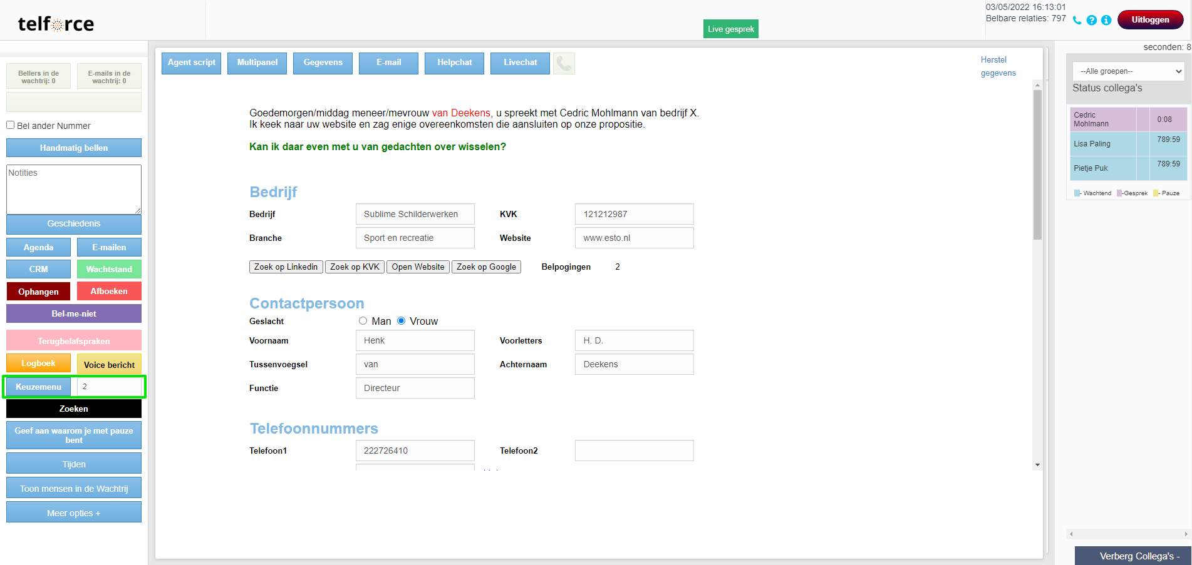
Task: Select the Man gender radio button
Action: tap(363, 321)
